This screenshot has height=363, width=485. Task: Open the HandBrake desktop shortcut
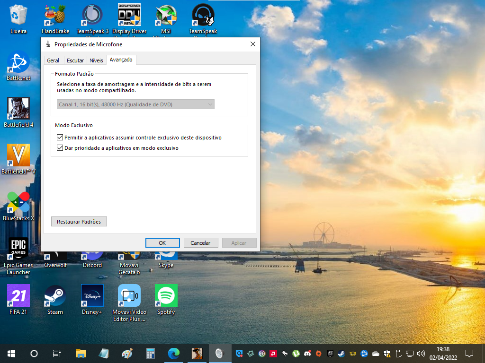(55, 19)
